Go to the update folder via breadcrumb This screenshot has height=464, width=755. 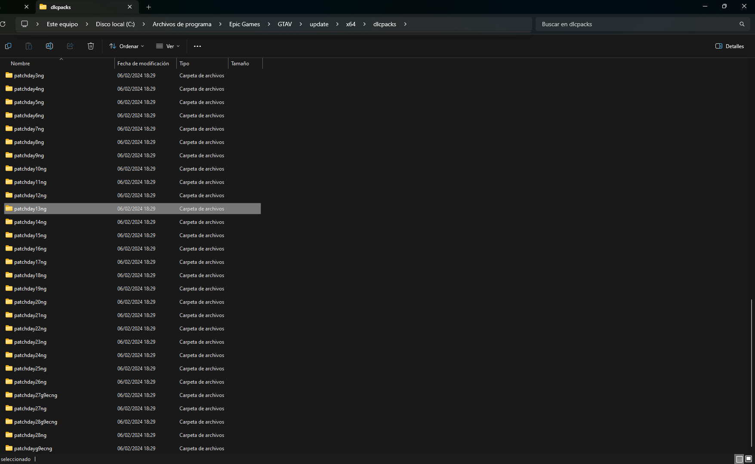319,24
